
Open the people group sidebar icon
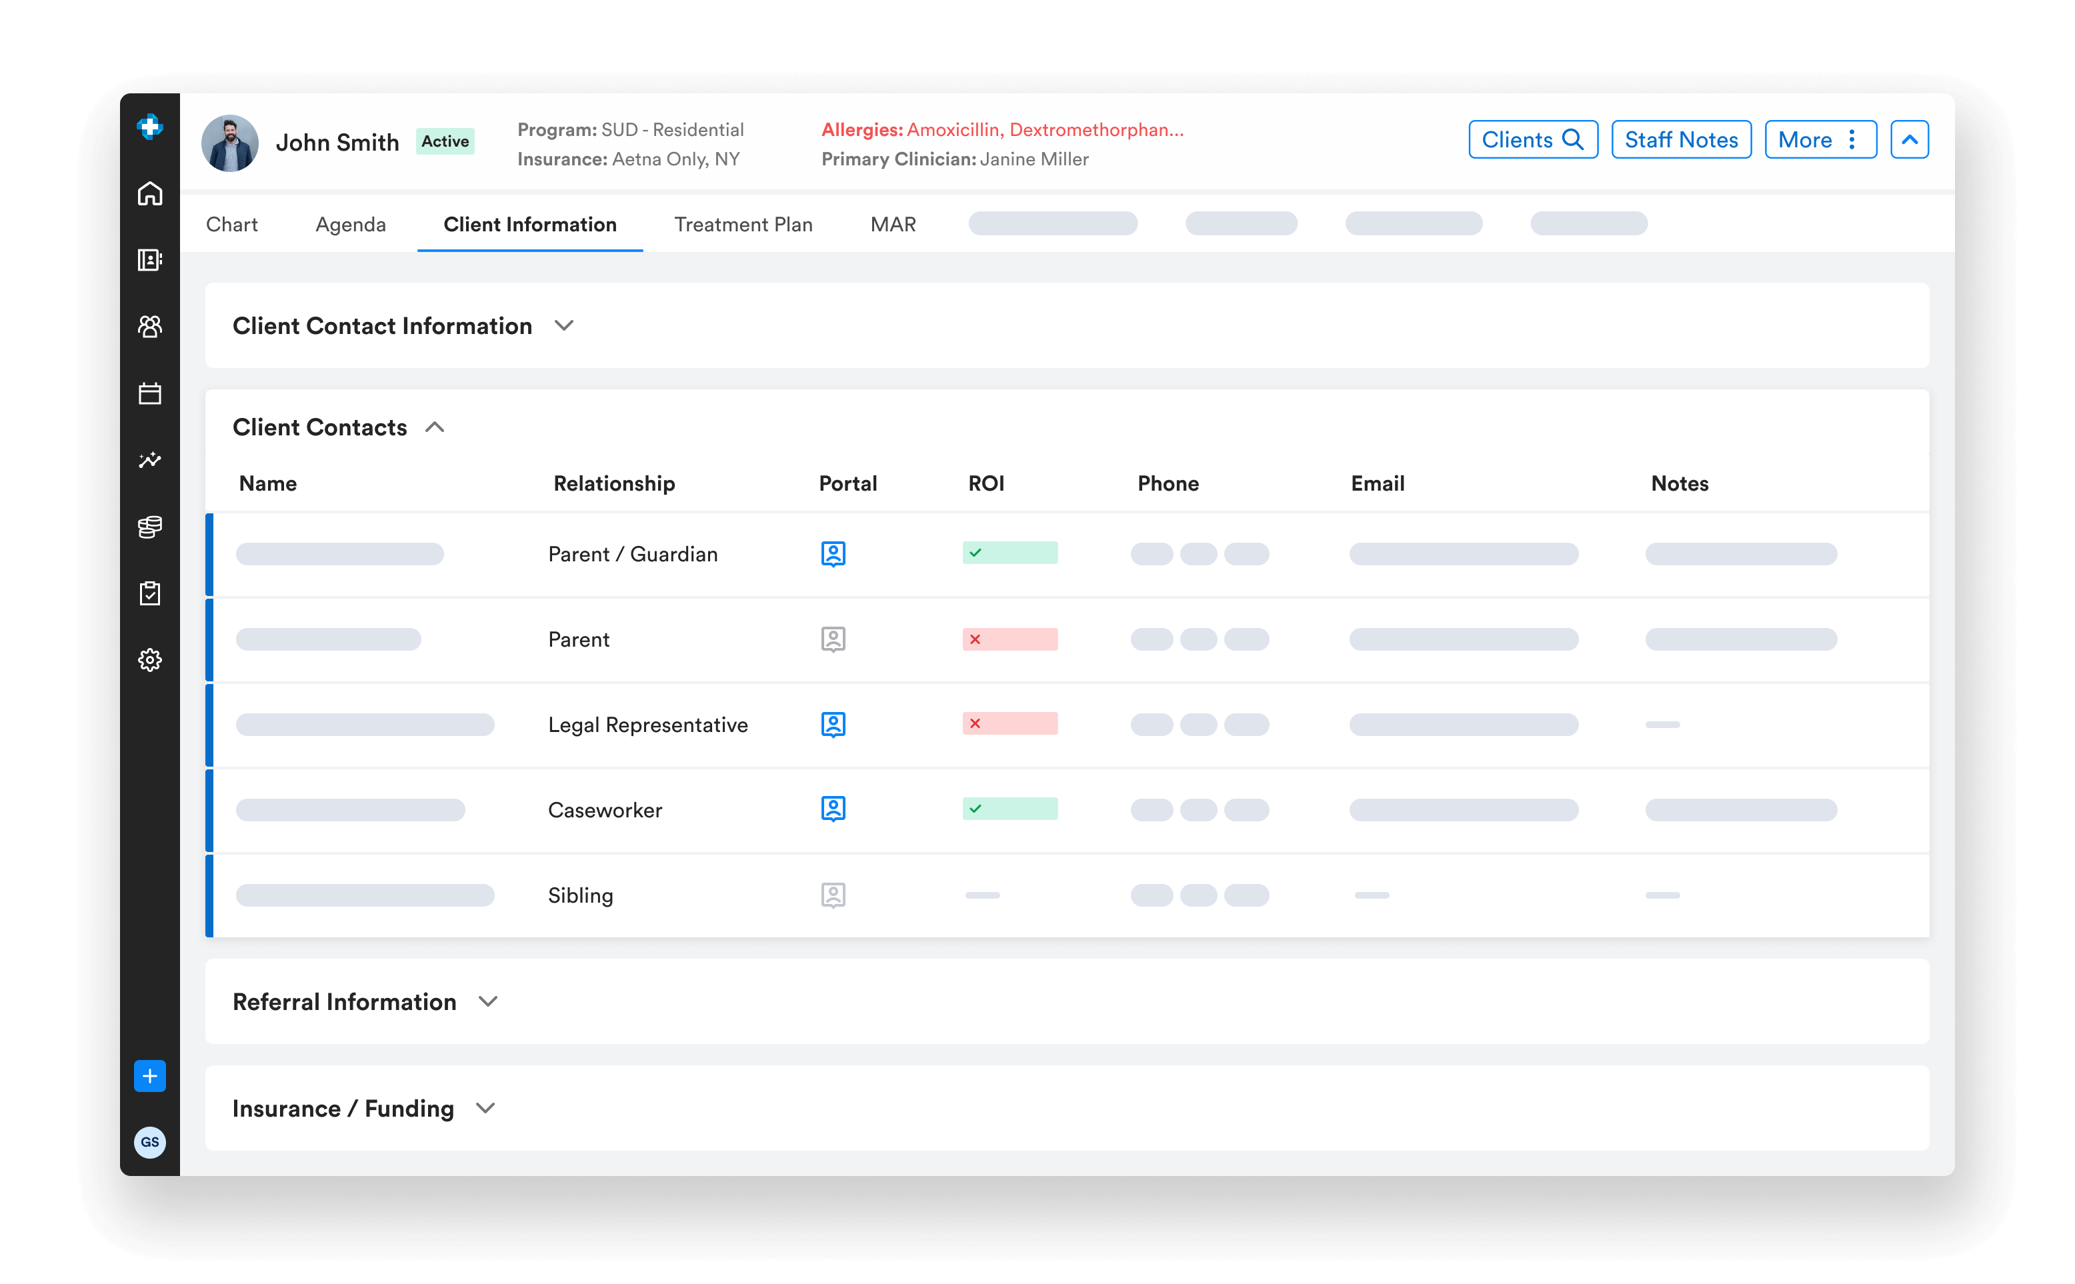pyautogui.click(x=149, y=326)
